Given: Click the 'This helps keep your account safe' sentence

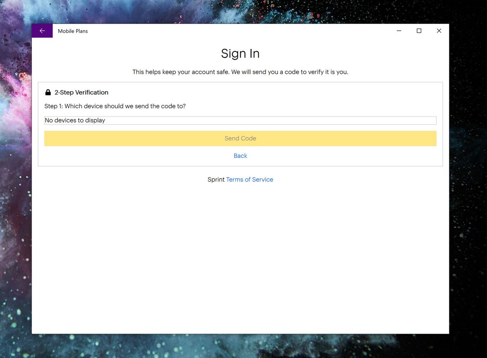Looking at the screenshot, I should 240,72.
